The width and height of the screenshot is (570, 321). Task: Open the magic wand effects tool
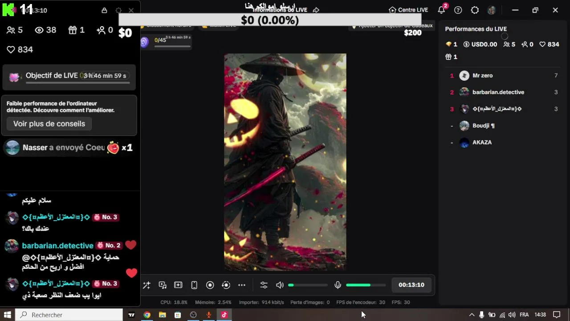(147, 285)
